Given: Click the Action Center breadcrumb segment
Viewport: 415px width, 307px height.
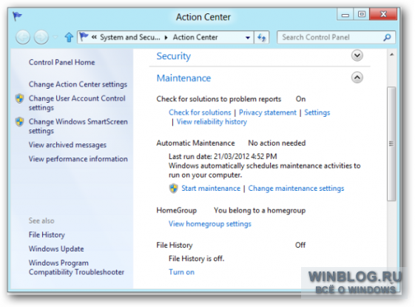Looking at the screenshot, I should [195, 37].
